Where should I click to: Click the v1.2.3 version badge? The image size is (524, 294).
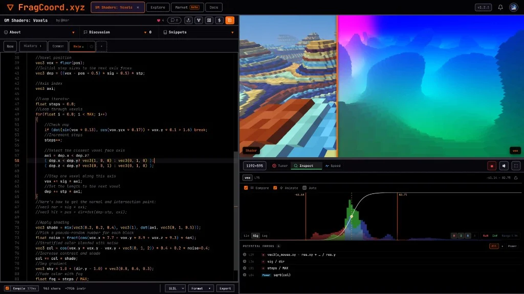(483, 7)
